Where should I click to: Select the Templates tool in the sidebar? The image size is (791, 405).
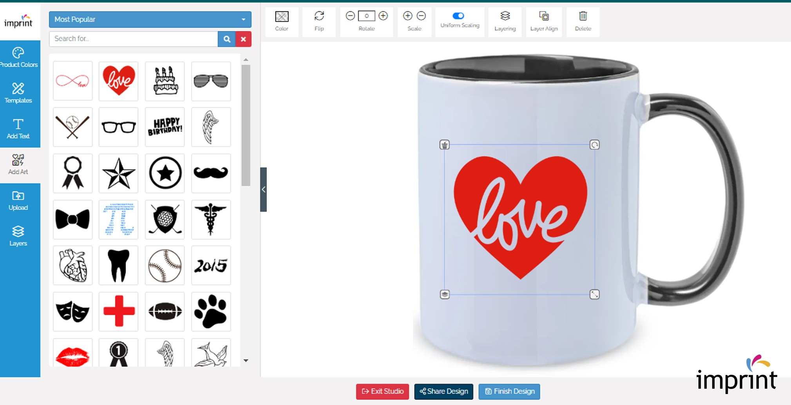(18, 93)
